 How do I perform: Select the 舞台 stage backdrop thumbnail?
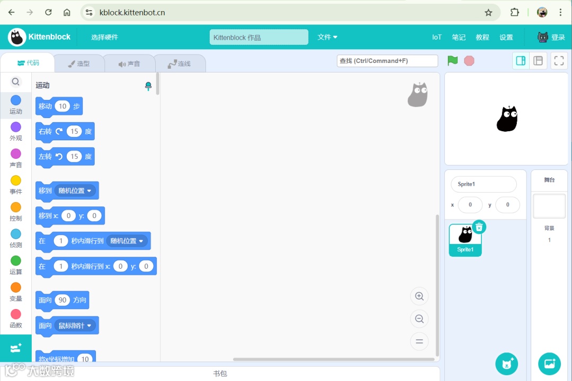click(549, 206)
